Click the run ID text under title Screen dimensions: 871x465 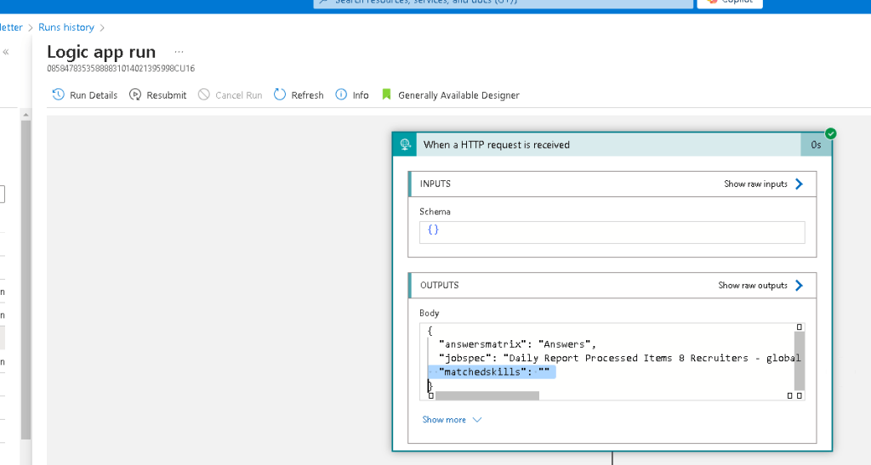(x=121, y=69)
